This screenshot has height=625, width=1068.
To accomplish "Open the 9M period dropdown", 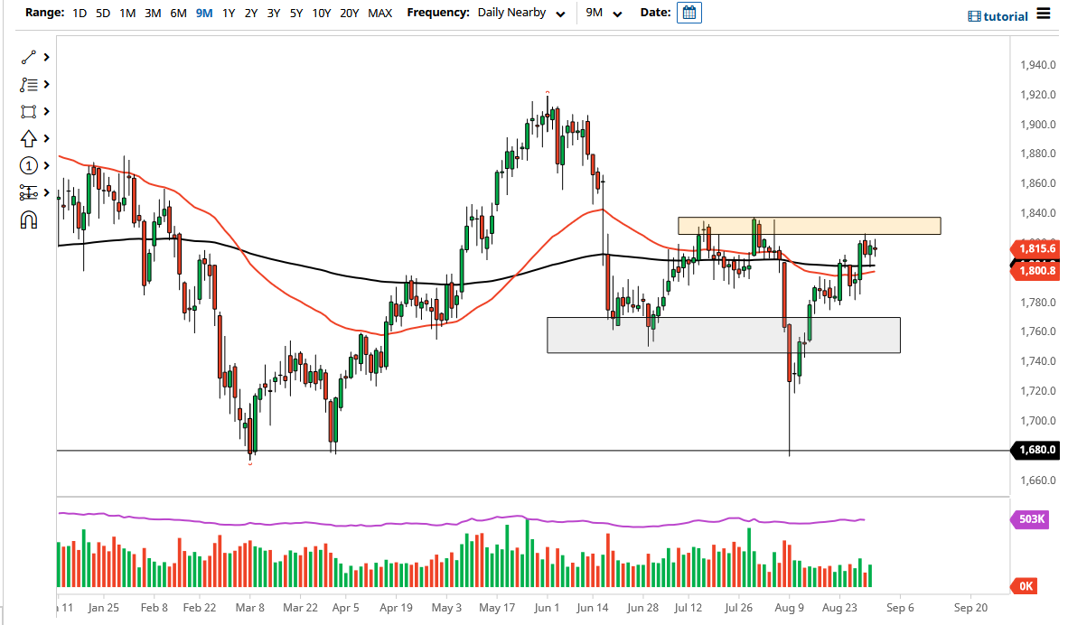I will 604,13.
